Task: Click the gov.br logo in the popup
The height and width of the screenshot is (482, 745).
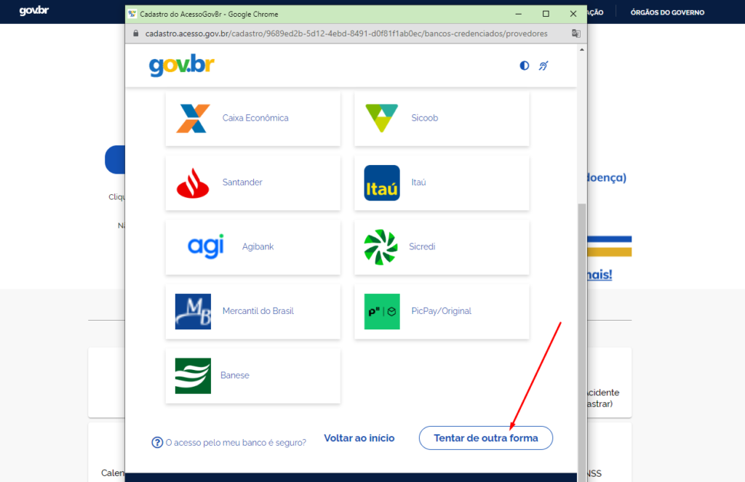Action: pyautogui.click(x=181, y=65)
